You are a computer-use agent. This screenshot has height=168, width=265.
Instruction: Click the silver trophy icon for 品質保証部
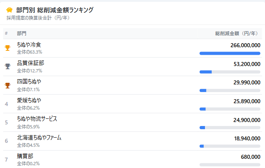(8, 66)
